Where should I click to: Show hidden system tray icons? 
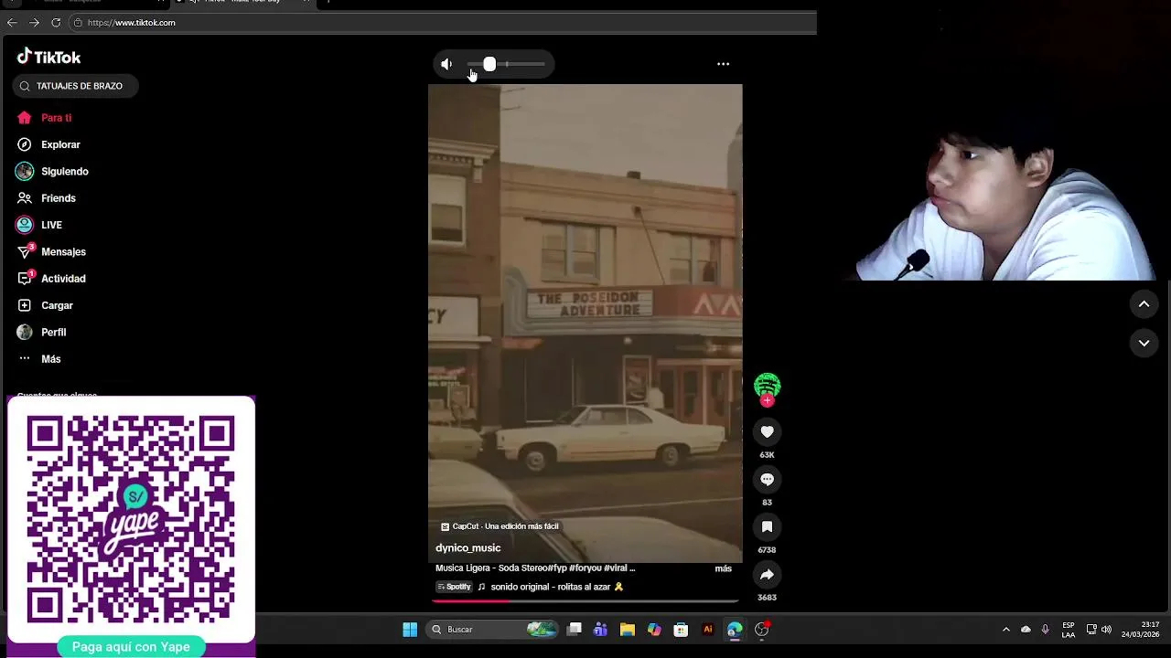coord(1006,630)
